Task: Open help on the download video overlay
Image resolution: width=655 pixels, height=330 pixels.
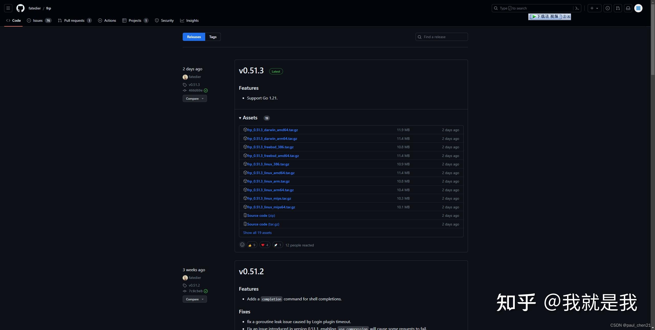Action: 564,16
